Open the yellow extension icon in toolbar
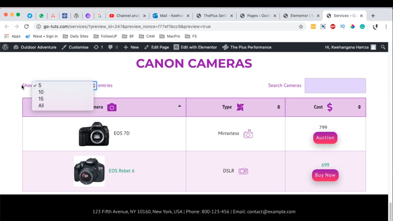The height and width of the screenshot is (221, 393). click(313, 26)
